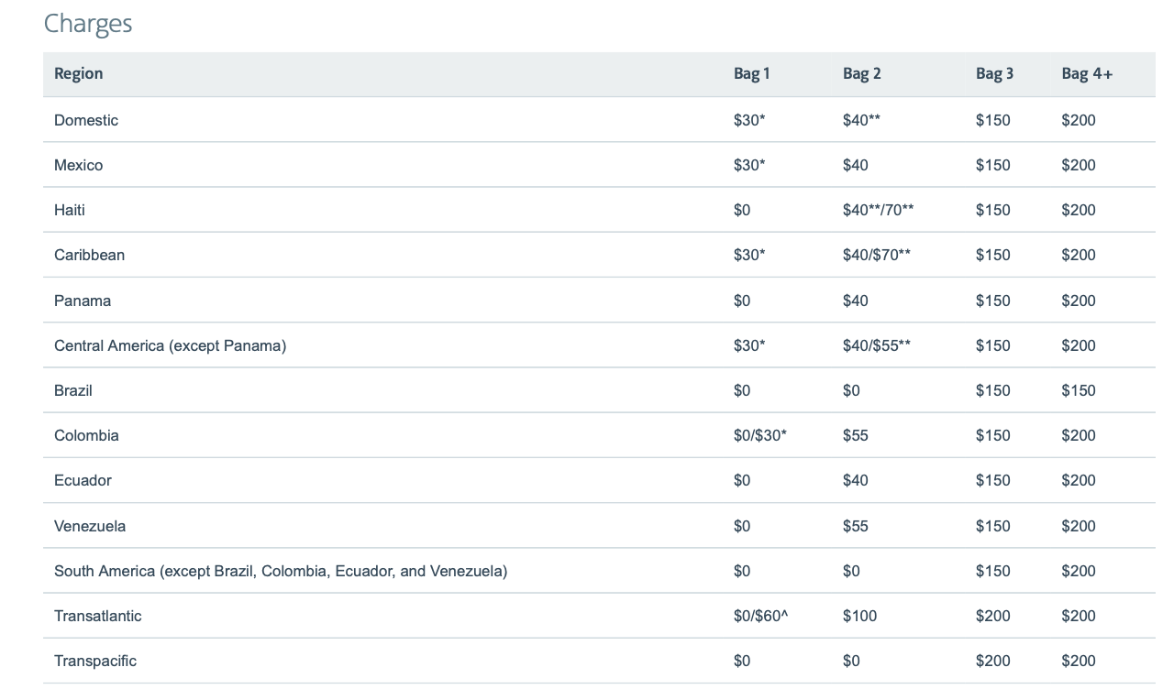The height and width of the screenshot is (700, 1174).
Task: Click the Haiti Bag 2 charge $40**/70**
Action: tap(878, 210)
